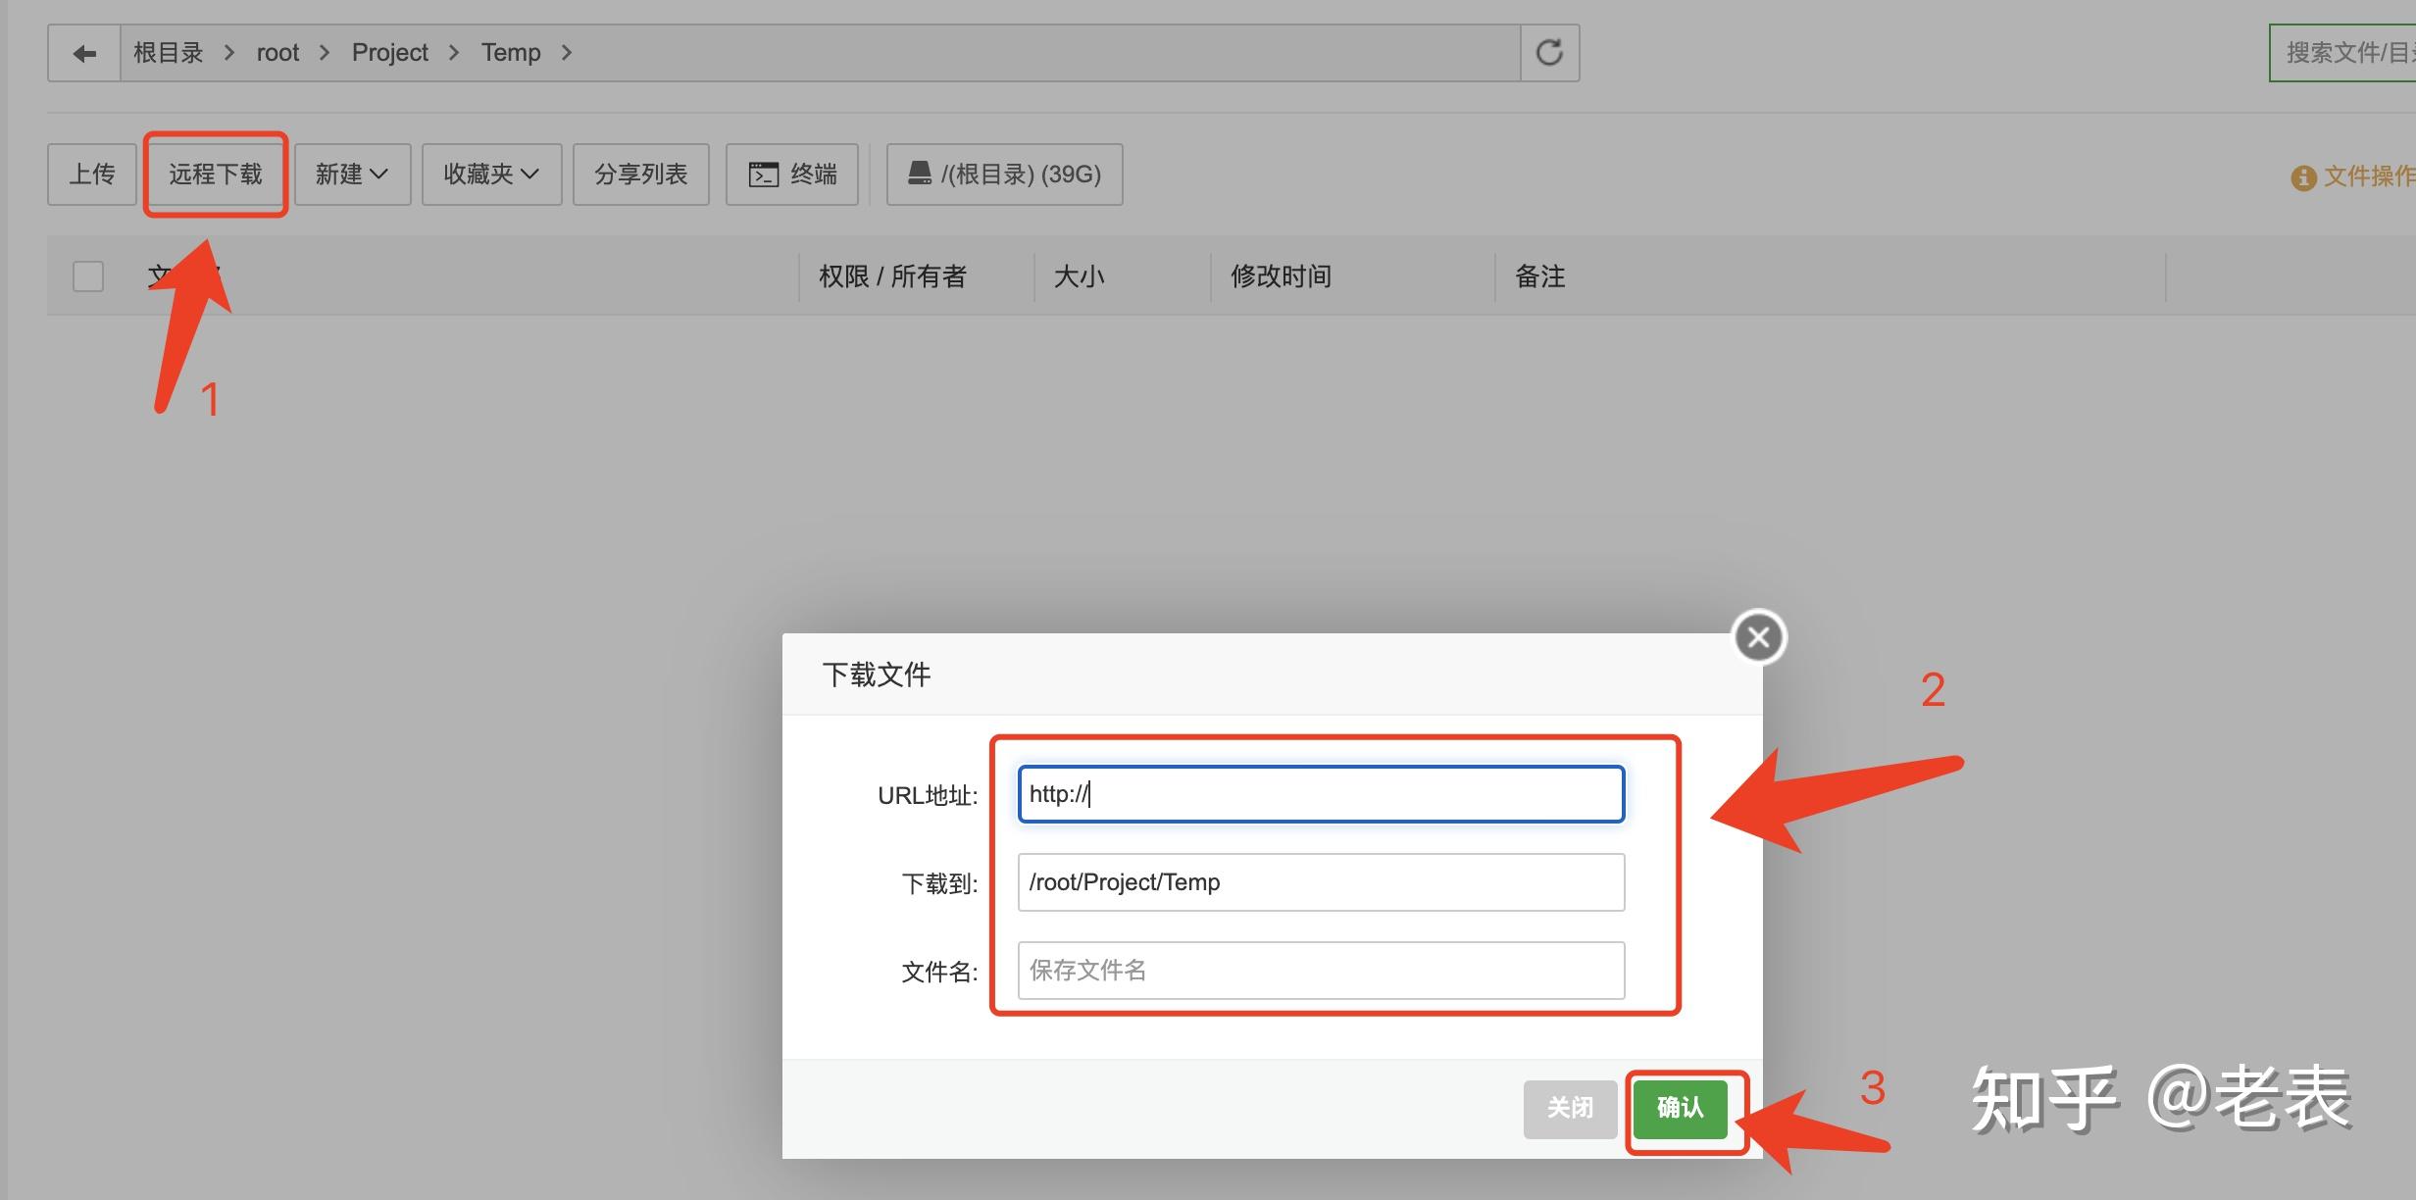Toggle the select-all checkbox in file list header

point(87,276)
